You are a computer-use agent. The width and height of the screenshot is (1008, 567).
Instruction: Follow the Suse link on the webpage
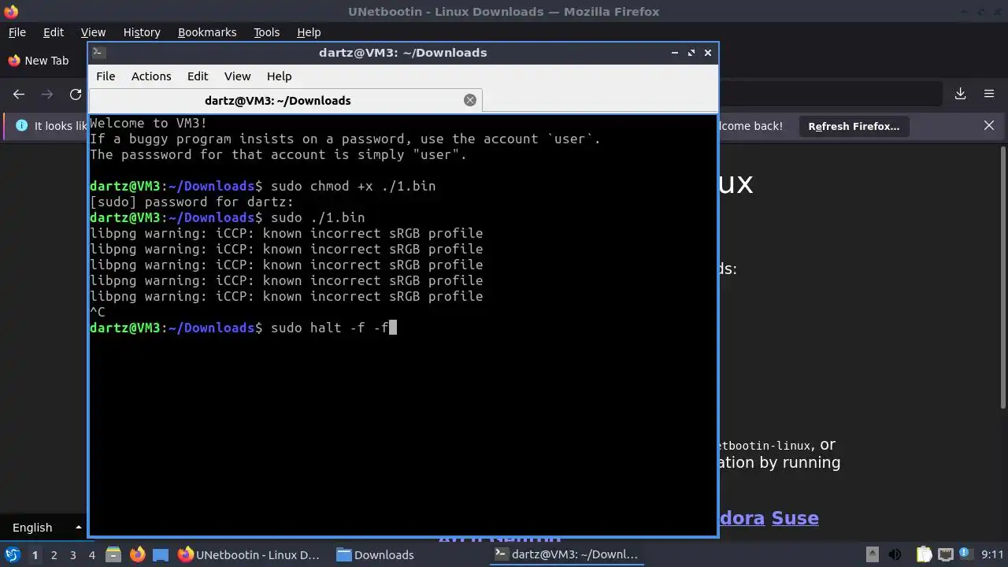(795, 518)
